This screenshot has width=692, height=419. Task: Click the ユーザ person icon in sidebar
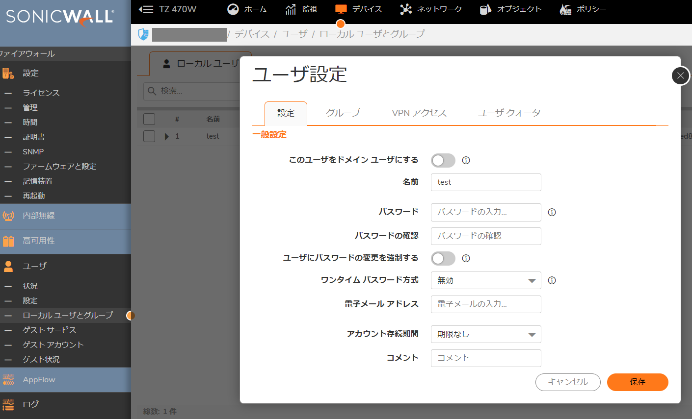click(8, 266)
